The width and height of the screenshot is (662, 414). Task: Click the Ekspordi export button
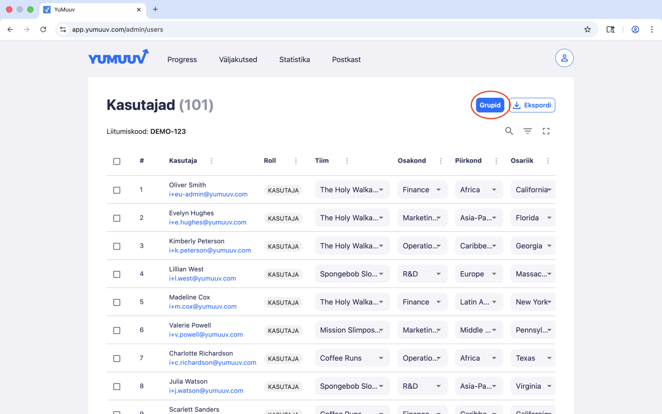coord(532,105)
